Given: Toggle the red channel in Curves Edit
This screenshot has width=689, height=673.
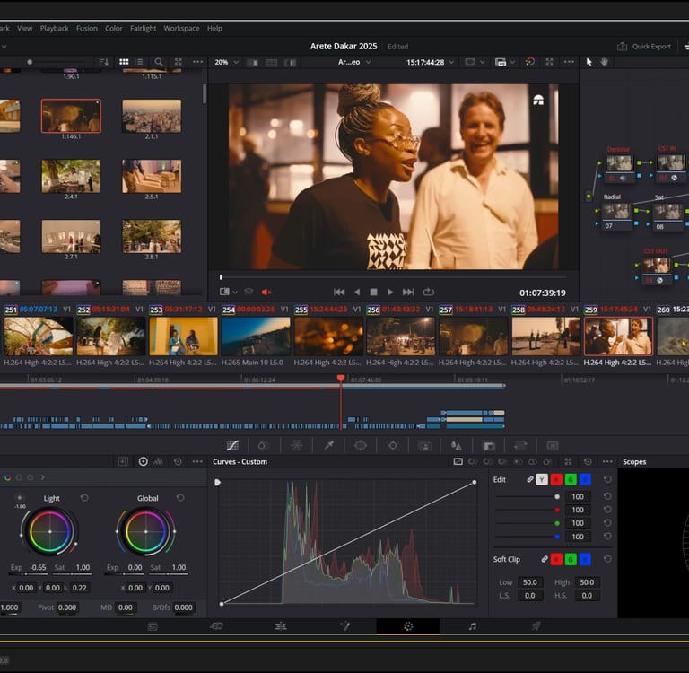Looking at the screenshot, I should [x=555, y=480].
